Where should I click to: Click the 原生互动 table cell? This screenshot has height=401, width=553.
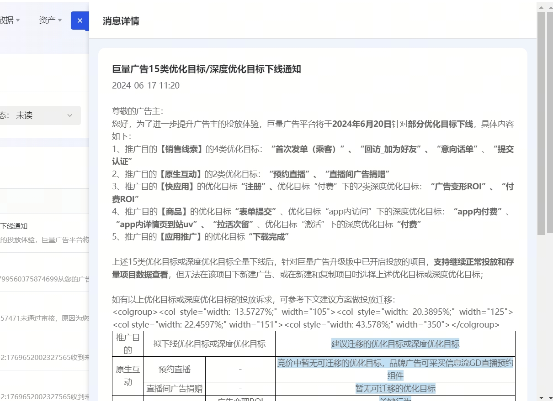(128, 375)
